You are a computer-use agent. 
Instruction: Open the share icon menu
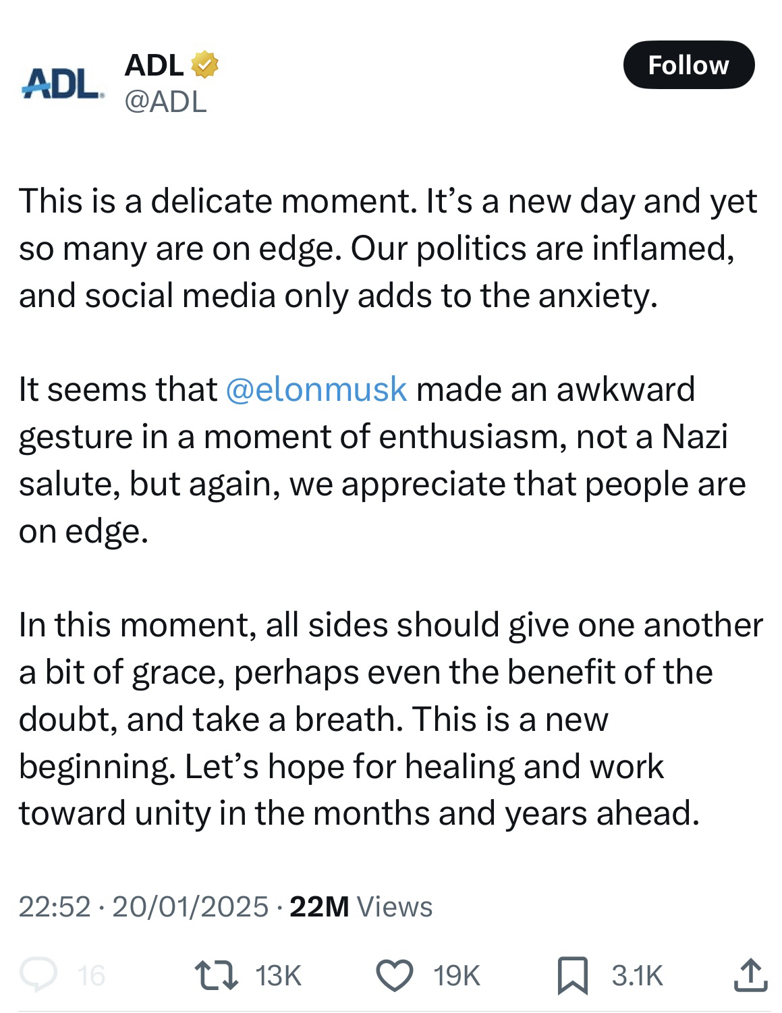click(x=750, y=975)
